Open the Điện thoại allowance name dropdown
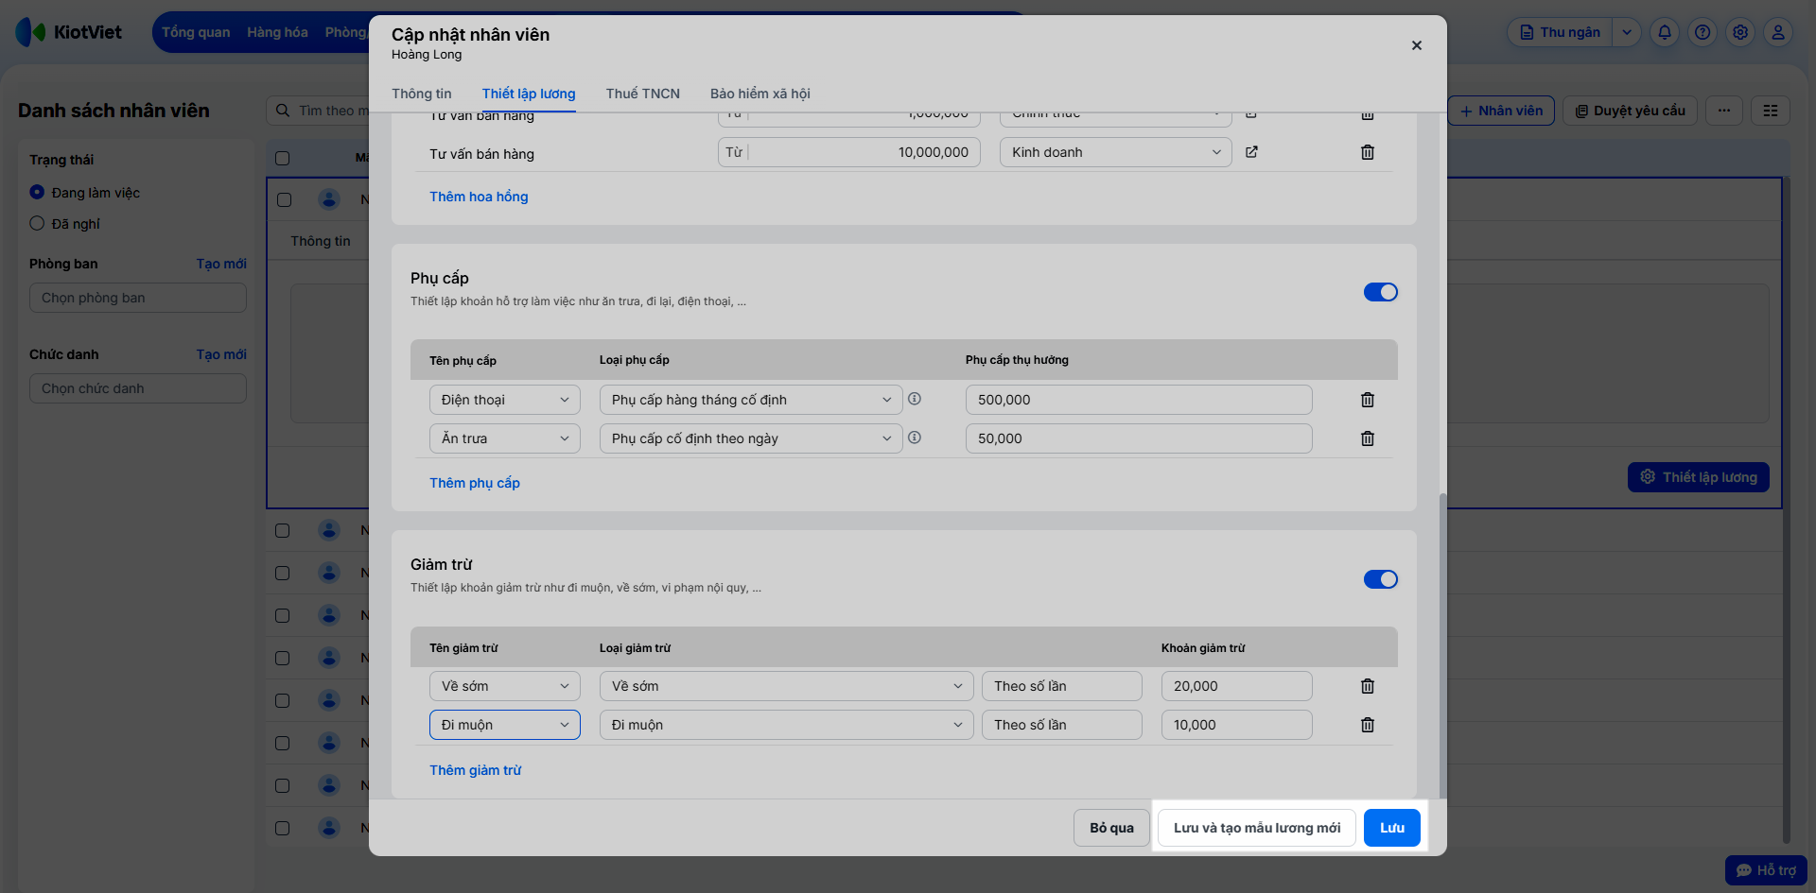 504,400
